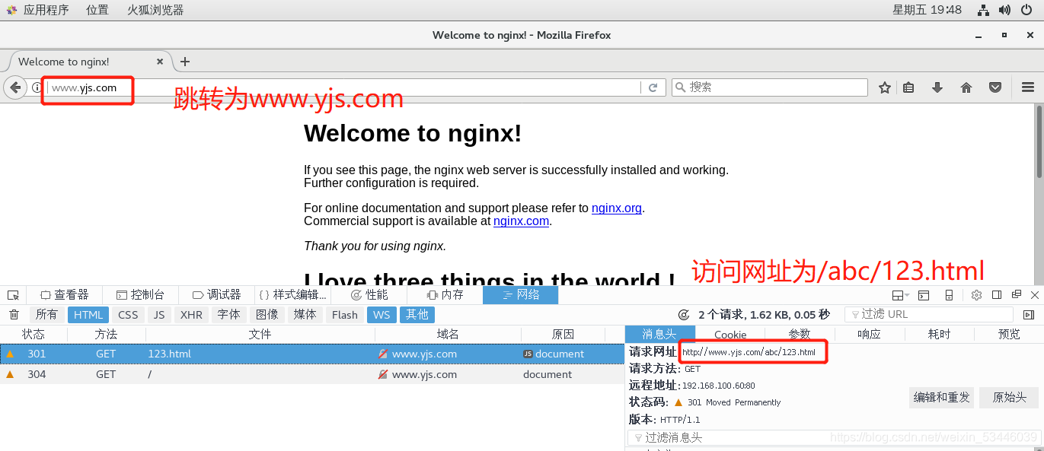Toggle the 字体 request filter

tap(228, 315)
